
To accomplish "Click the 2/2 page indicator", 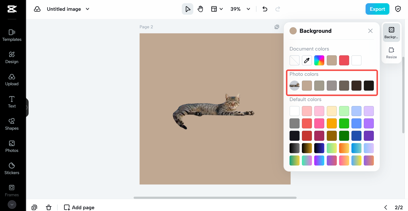I will coord(399,207).
